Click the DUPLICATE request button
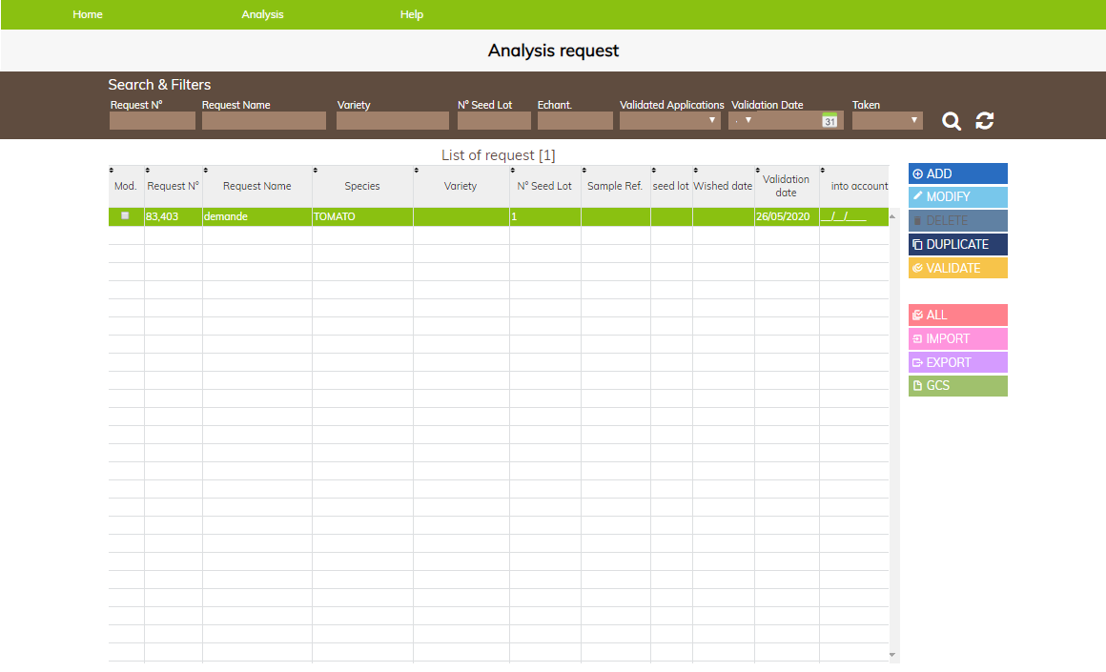Viewport: 1106px width, 672px height. [x=957, y=244]
